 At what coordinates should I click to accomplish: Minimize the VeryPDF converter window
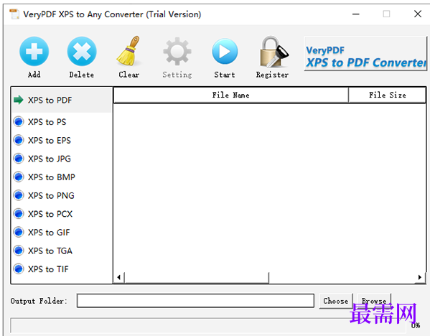[356, 14]
